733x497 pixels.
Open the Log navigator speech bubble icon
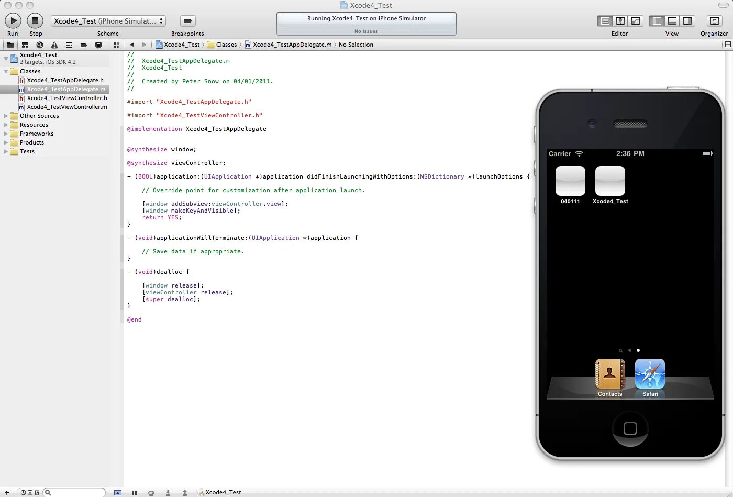coord(98,45)
